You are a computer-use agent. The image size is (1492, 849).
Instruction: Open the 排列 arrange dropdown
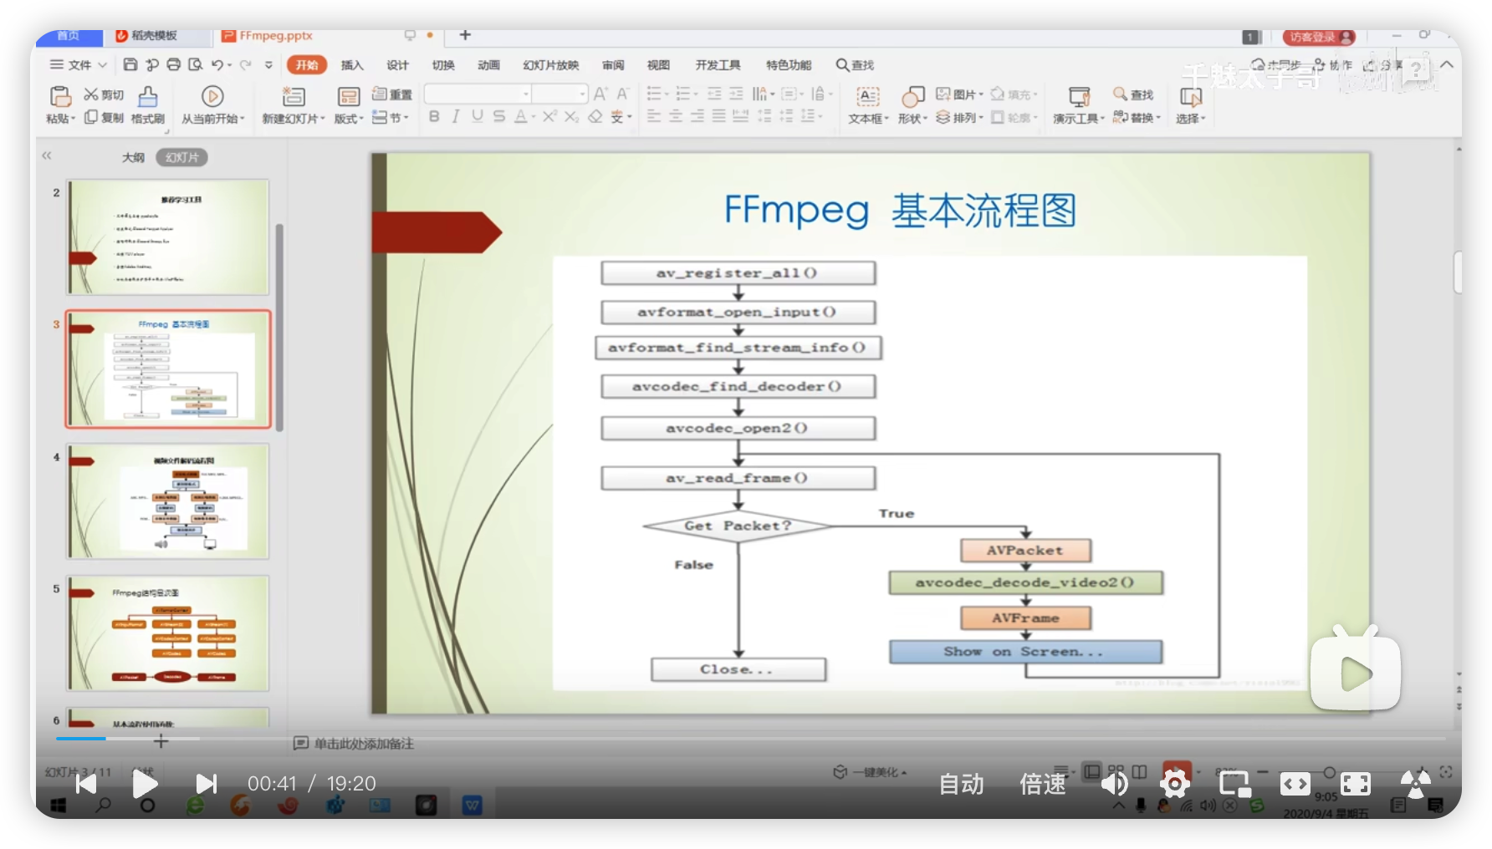[959, 118]
